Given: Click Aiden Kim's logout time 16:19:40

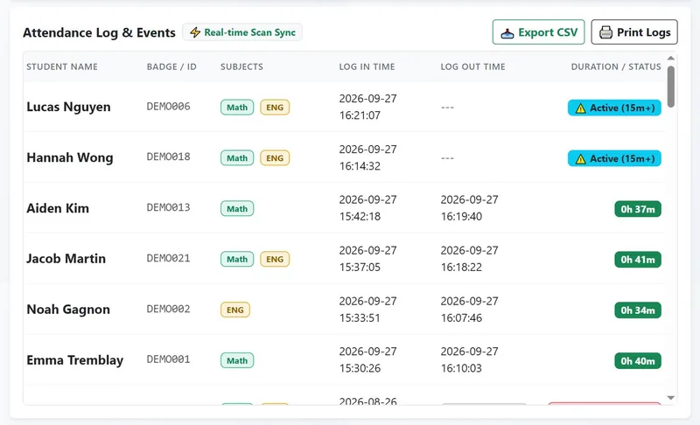Looking at the screenshot, I should point(462,217).
